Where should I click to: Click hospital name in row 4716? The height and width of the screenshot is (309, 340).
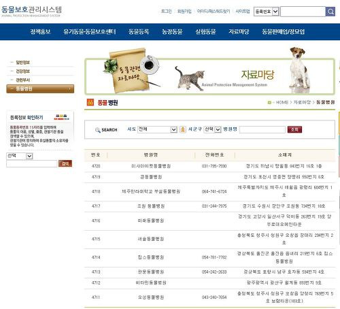click(x=151, y=221)
